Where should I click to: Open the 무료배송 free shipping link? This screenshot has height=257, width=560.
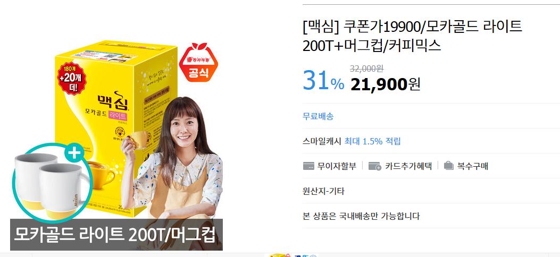coord(318,116)
